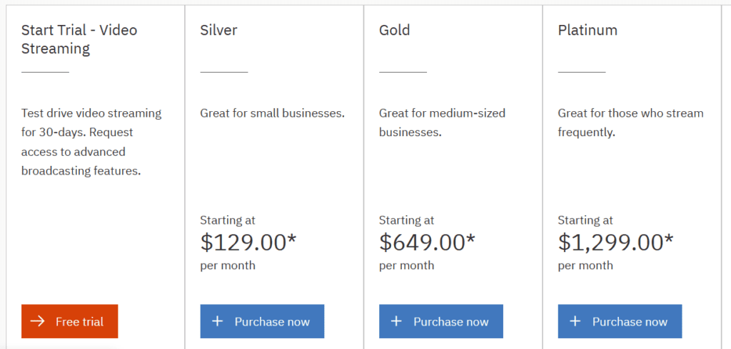Click the $129.00 Silver price

pyautogui.click(x=248, y=243)
